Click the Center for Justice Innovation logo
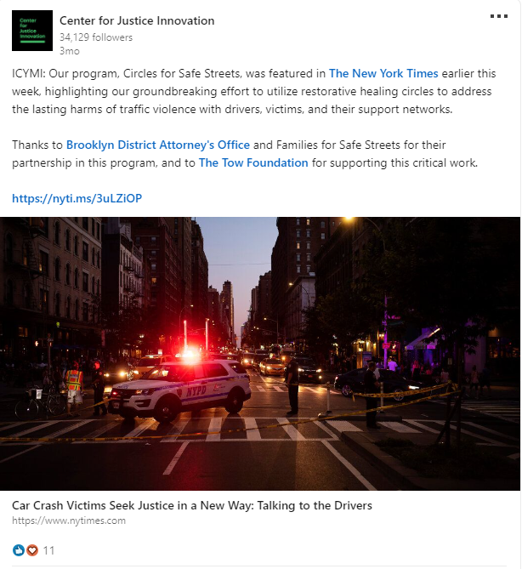Image resolution: width=522 pixels, height=569 pixels. (x=32, y=31)
